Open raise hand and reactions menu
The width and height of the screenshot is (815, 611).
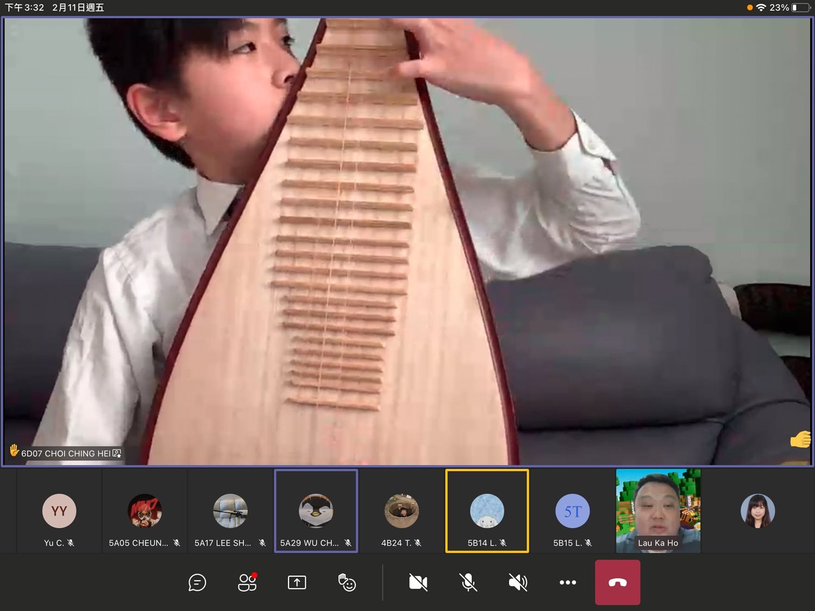pos(347,583)
